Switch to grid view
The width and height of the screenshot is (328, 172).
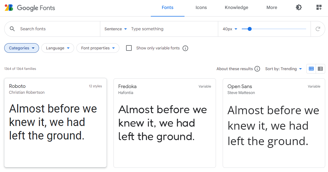pos(311,69)
